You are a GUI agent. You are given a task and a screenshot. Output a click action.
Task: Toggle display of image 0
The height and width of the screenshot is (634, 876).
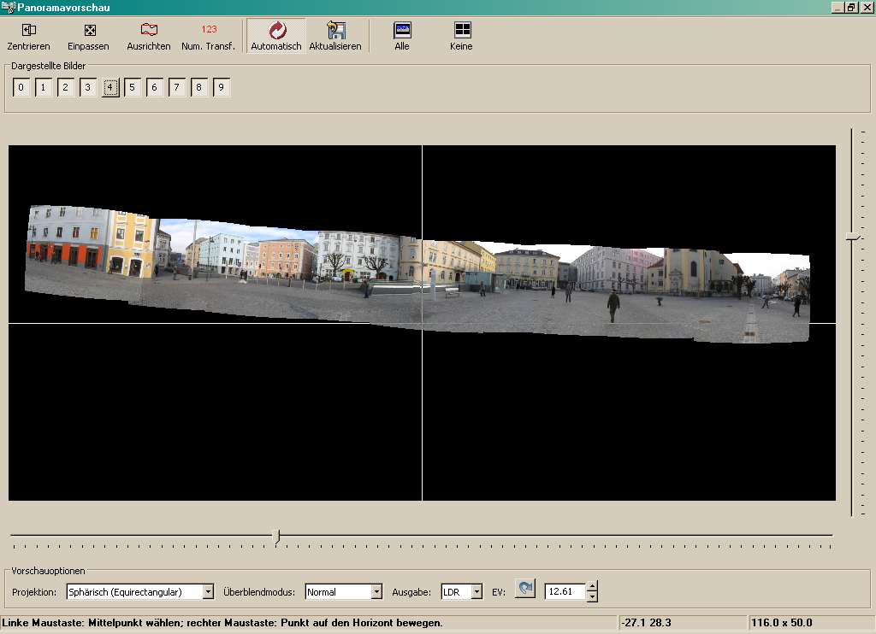click(21, 87)
